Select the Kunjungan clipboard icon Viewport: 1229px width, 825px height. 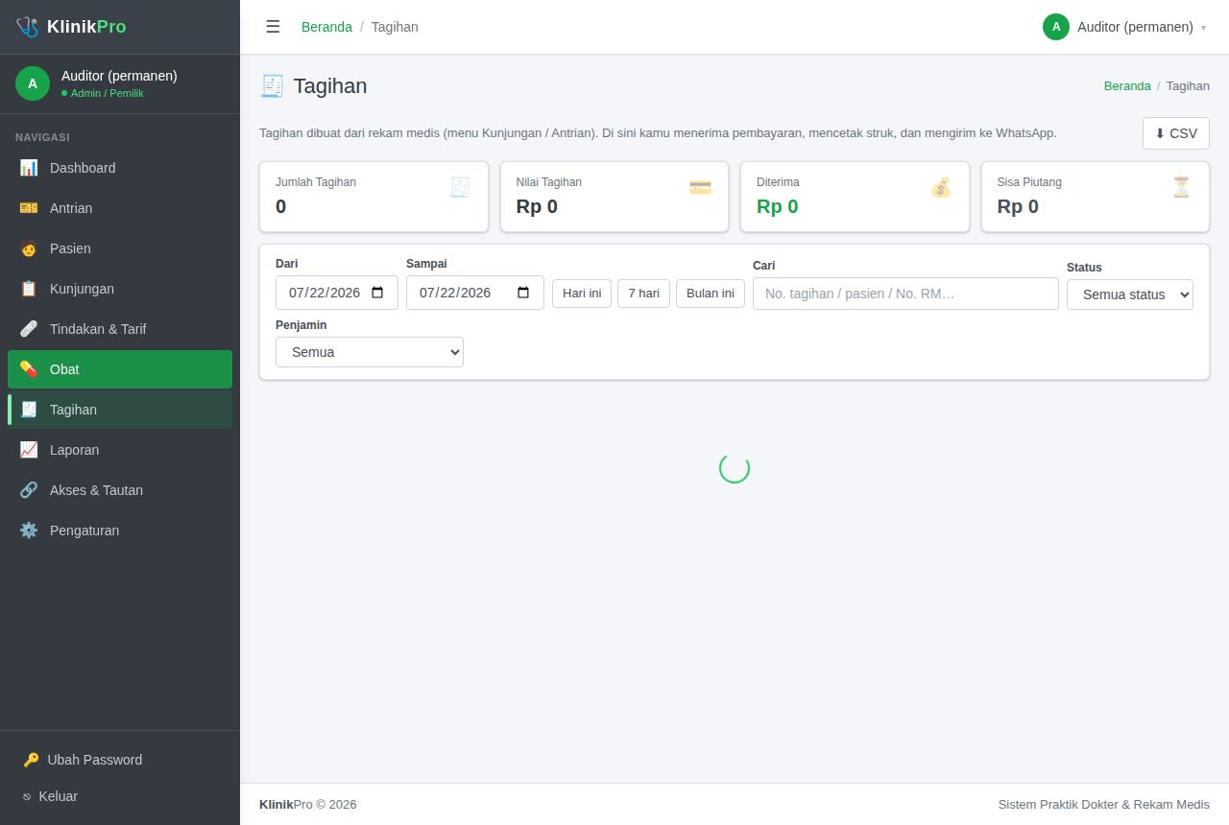coord(29,289)
